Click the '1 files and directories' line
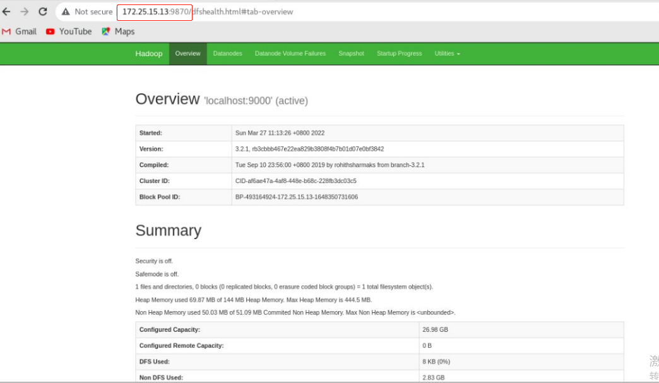This screenshot has width=659, height=383. 284,287
